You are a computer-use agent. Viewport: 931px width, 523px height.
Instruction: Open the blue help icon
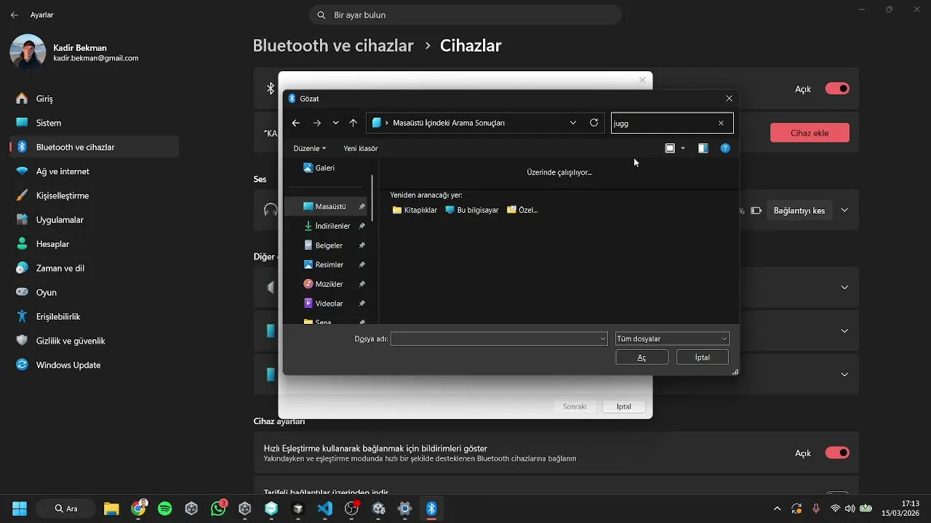[x=725, y=148]
